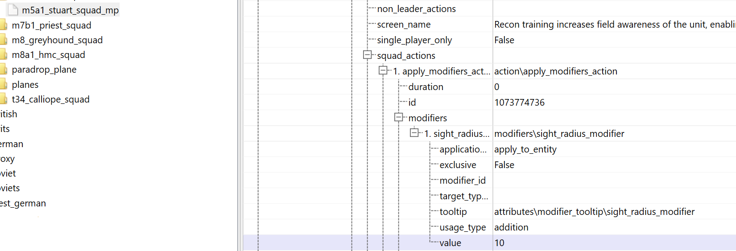Open the m7b1_priest_squad folder icon

pyautogui.click(x=3, y=25)
